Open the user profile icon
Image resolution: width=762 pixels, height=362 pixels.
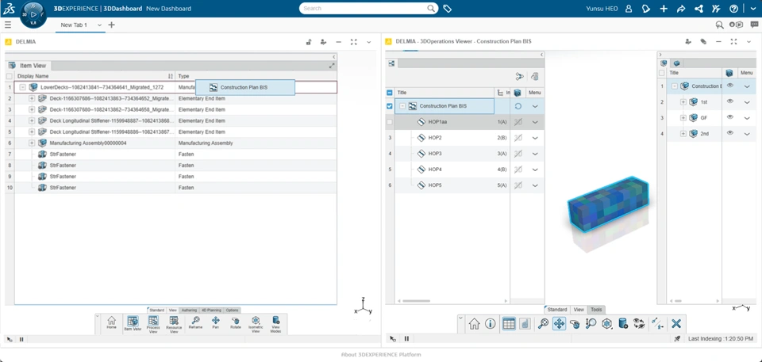pyautogui.click(x=629, y=9)
